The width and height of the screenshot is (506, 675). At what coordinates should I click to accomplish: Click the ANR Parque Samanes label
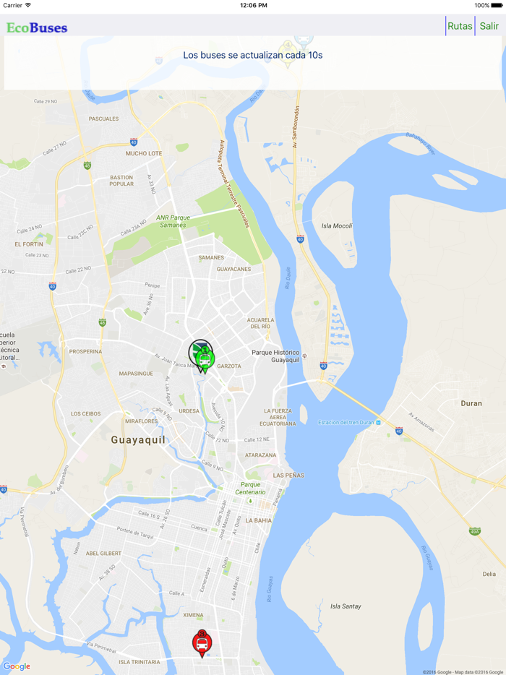point(173,221)
